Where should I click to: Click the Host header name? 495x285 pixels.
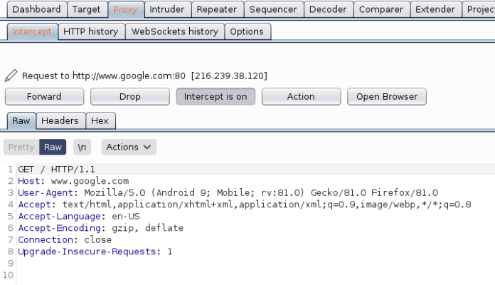28,181
